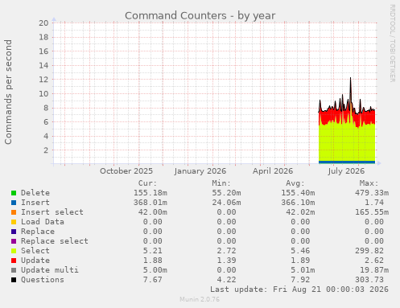Click the 'Avg:' column header

[295, 183]
